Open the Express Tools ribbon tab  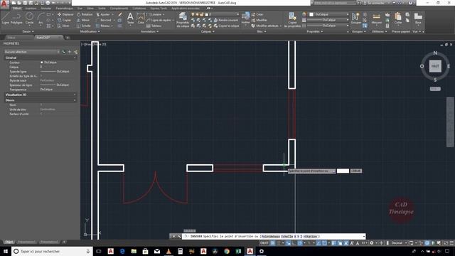tap(159, 9)
